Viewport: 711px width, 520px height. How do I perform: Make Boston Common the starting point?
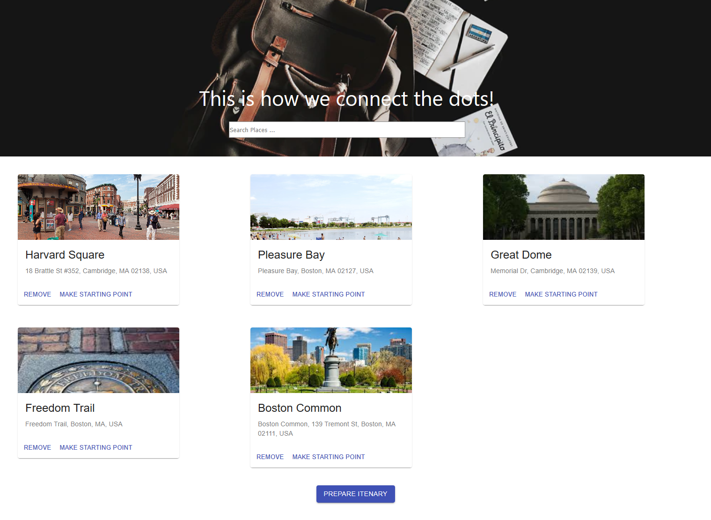coord(329,457)
